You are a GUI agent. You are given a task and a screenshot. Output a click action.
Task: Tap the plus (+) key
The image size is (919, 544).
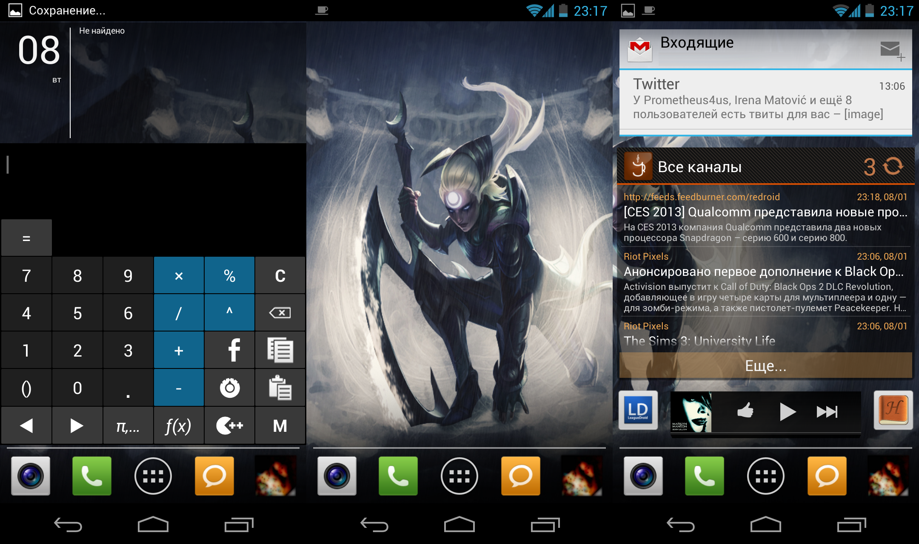tap(179, 350)
